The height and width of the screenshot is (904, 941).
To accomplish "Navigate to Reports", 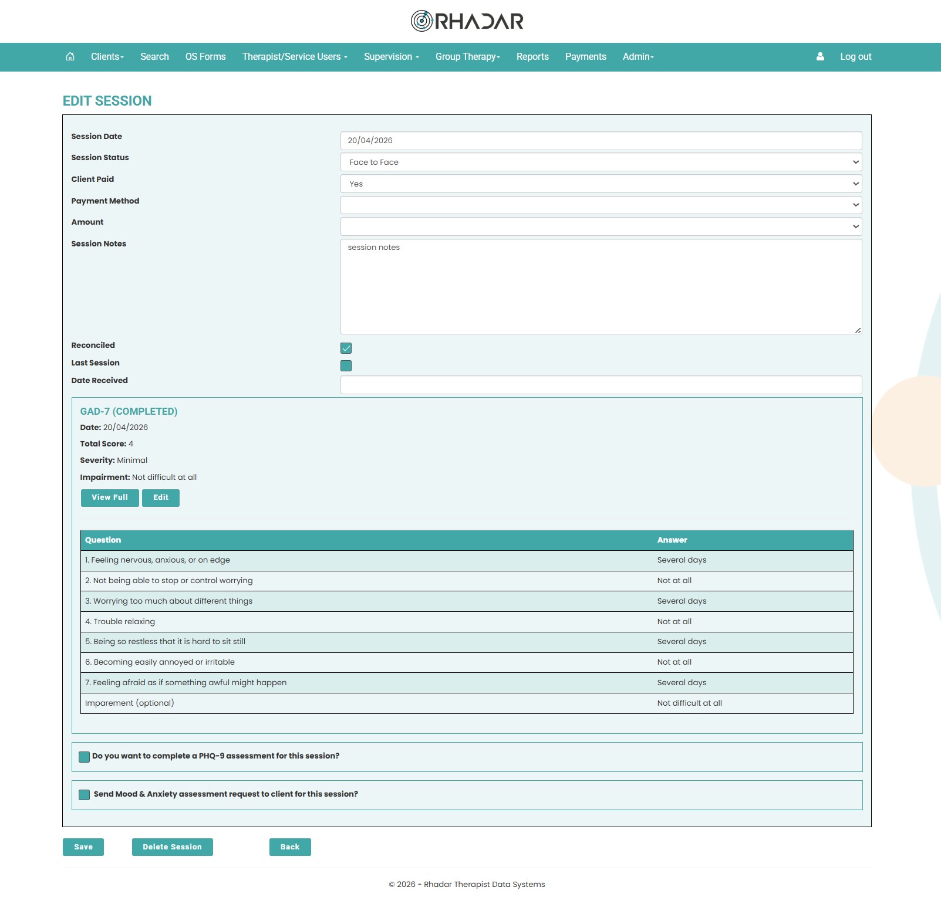I will [532, 56].
